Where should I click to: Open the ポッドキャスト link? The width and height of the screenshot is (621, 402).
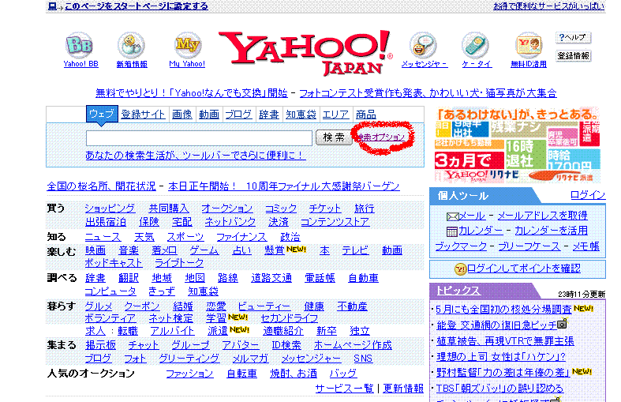114,263
